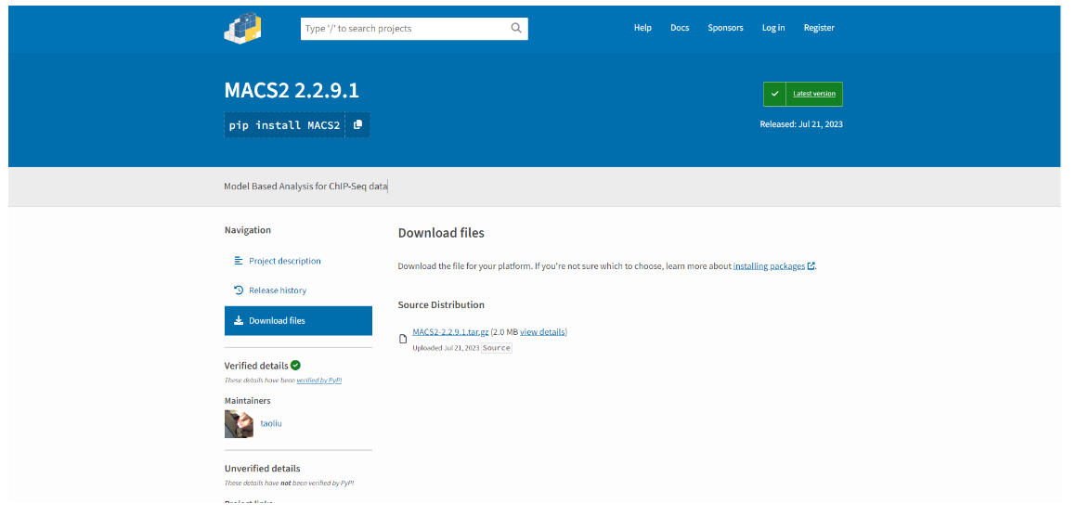Click the search magnifier icon

(516, 28)
